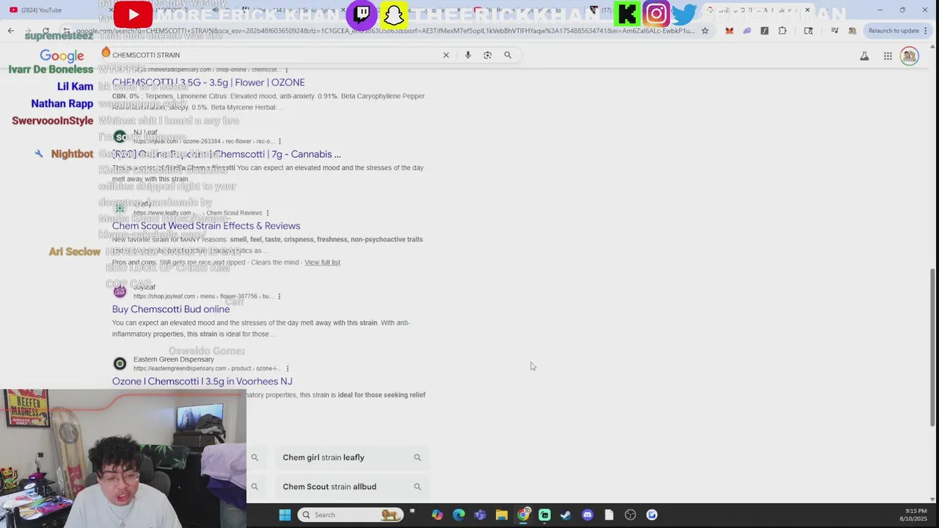Open the Windows Start menu
The image size is (939, 528).
[x=285, y=515]
